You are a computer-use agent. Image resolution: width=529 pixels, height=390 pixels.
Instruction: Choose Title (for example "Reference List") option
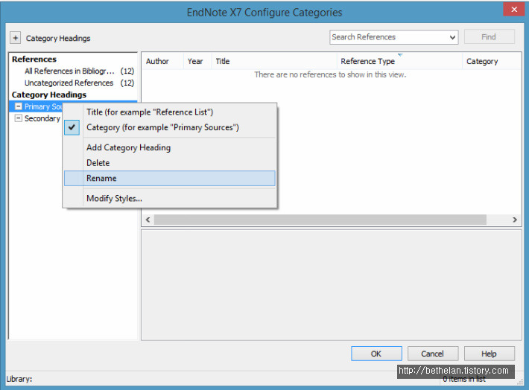(170, 112)
